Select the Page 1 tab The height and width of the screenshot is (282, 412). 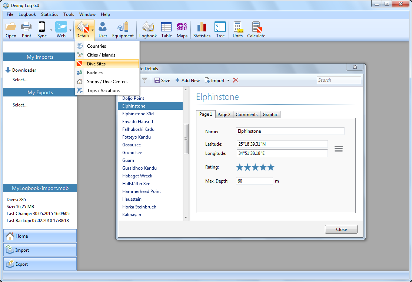pyautogui.click(x=206, y=114)
